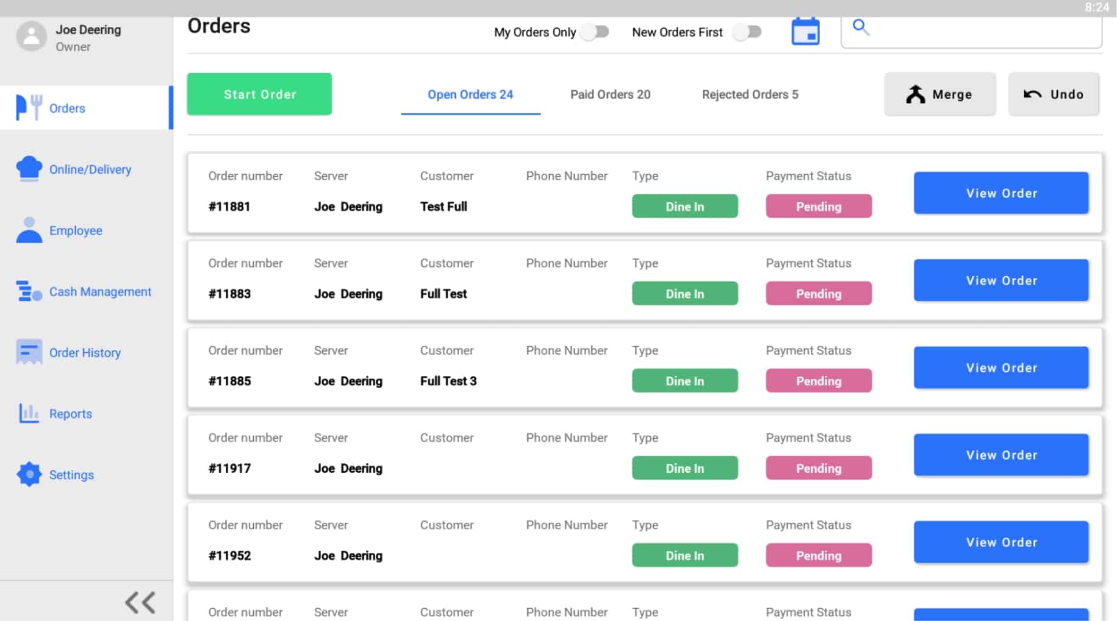
Task: Collapse the sidebar with double chevron
Action: point(140,603)
